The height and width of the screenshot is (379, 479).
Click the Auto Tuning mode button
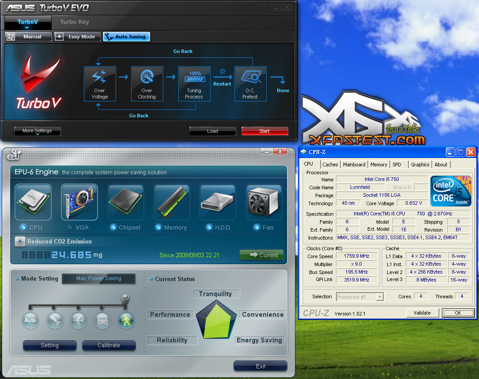click(126, 37)
